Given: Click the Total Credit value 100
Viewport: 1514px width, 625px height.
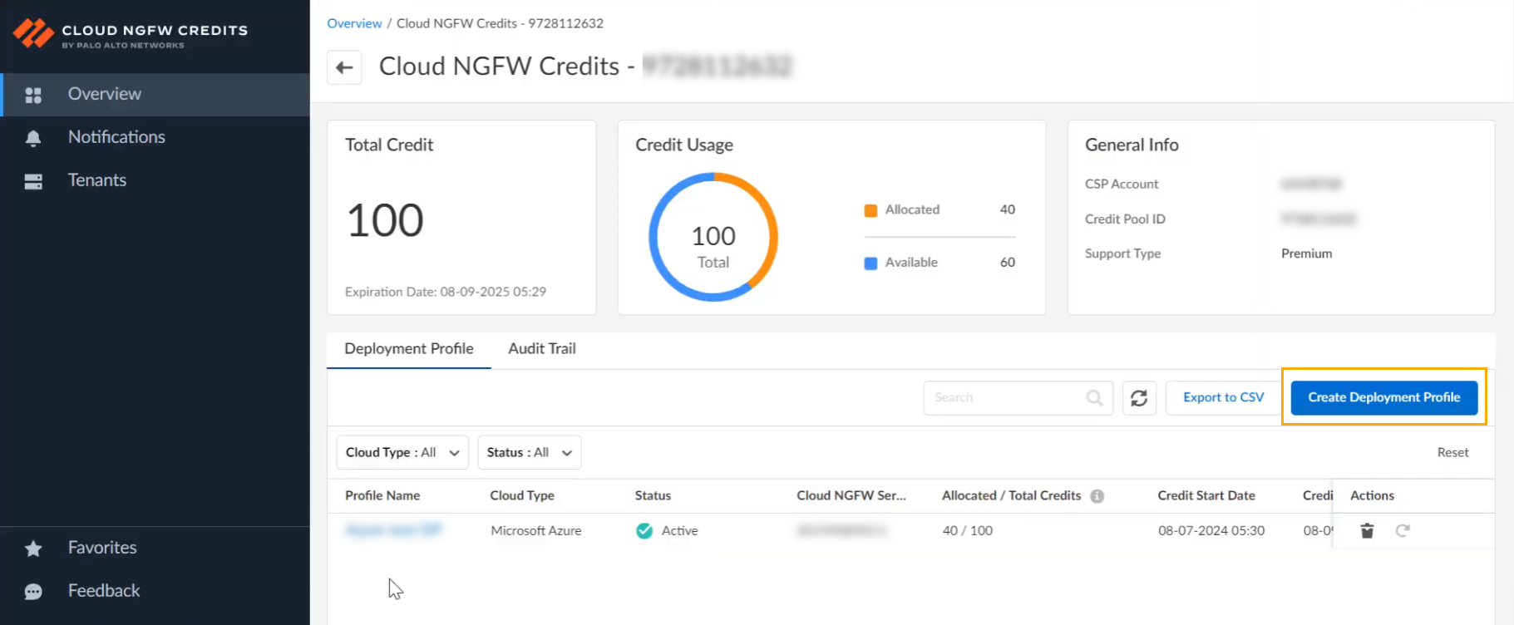Looking at the screenshot, I should 385,220.
